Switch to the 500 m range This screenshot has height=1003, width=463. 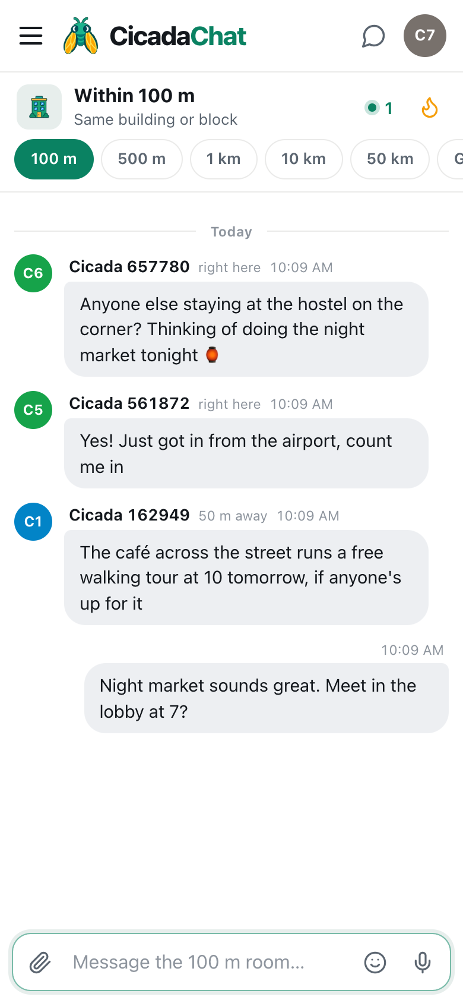142,159
